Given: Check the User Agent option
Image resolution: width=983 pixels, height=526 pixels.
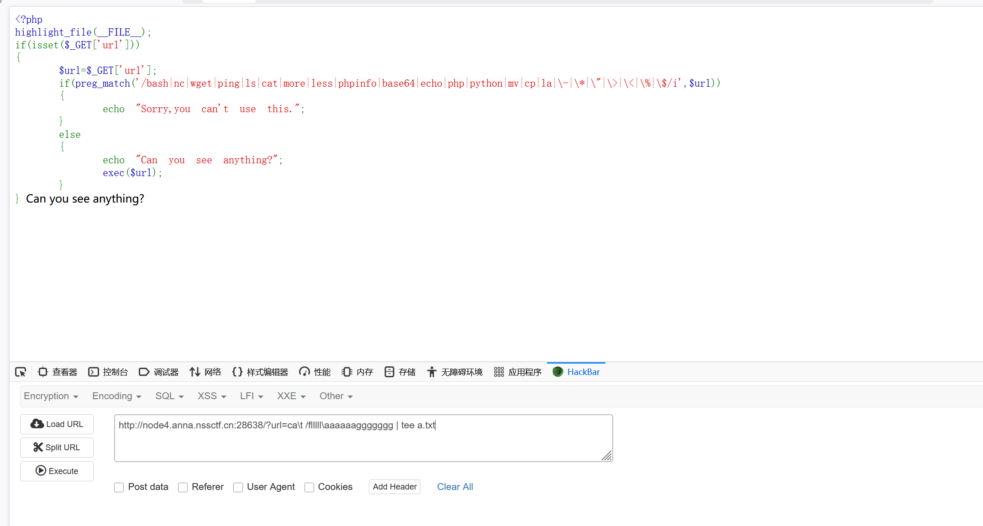Looking at the screenshot, I should tap(238, 487).
